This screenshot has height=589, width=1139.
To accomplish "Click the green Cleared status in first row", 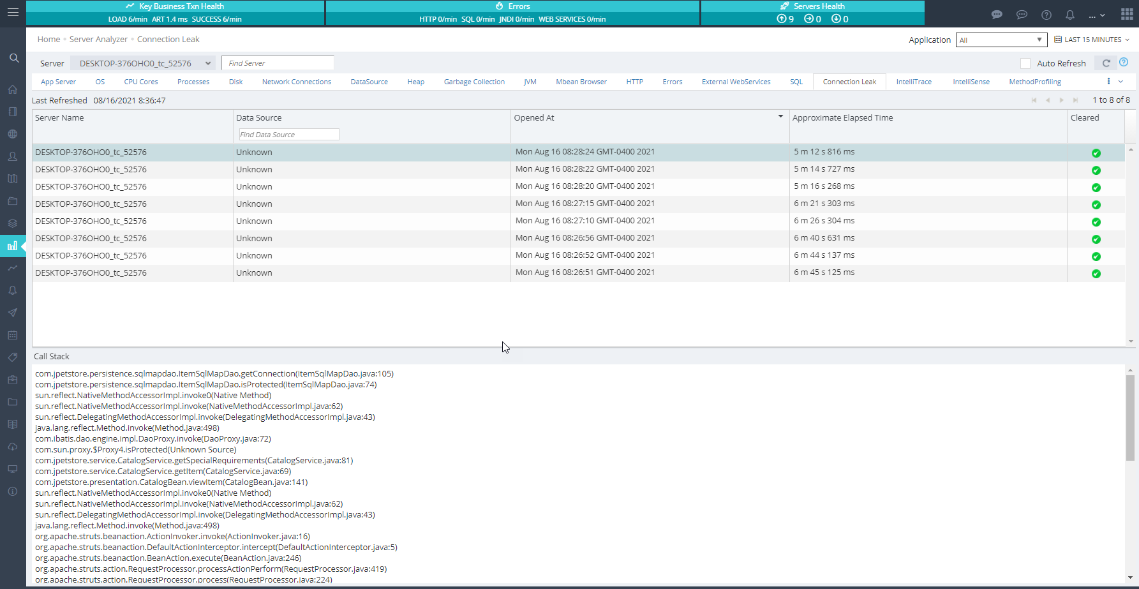I will point(1096,153).
